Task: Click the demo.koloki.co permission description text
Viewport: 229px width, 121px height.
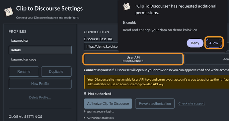Action: (x=160, y=30)
